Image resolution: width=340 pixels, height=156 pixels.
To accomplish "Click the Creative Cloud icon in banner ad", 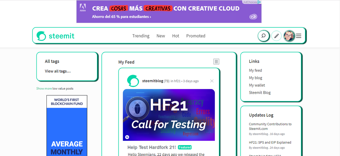I will [253, 17].
